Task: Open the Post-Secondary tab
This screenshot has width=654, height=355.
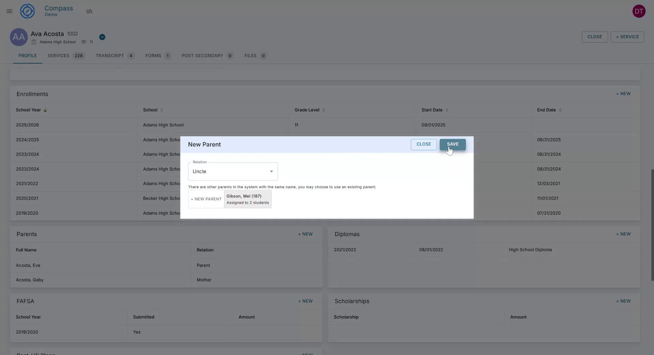Action: pos(202,56)
